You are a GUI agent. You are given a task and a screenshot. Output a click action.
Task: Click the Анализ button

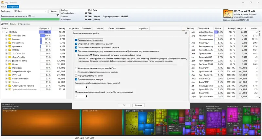[54, 11]
